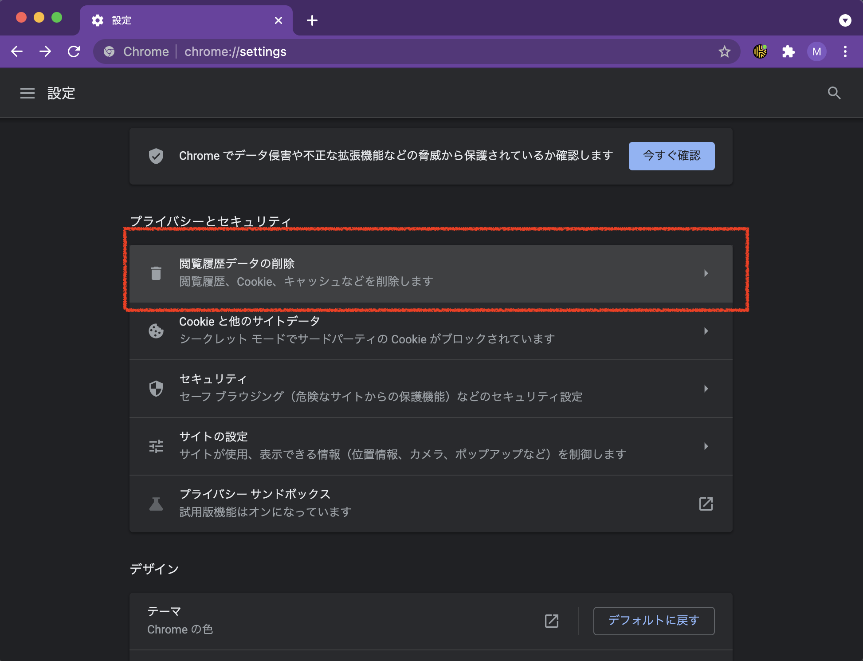Viewport: 863px width, 661px height.
Task: Open a new tab with plus button
Action: [312, 20]
